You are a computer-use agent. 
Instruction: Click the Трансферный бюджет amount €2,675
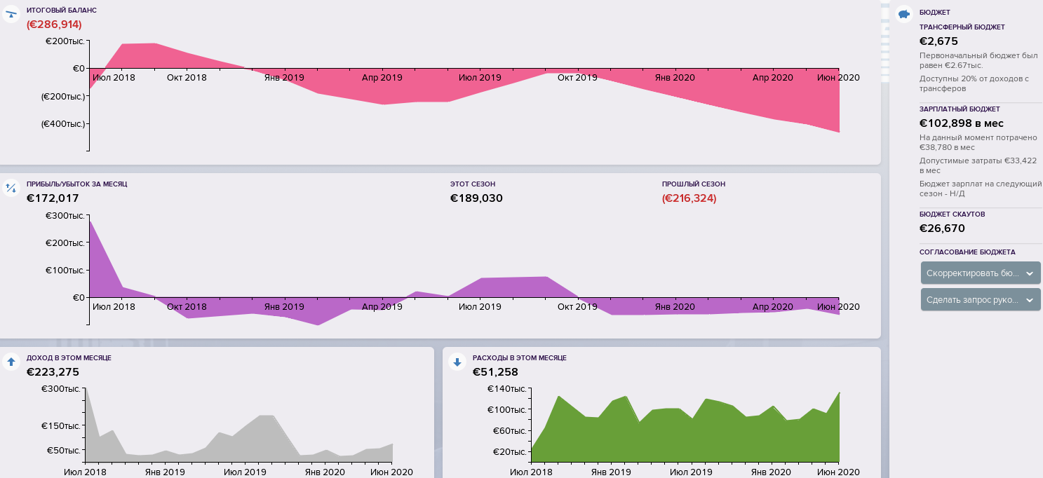[x=938, y=41]
